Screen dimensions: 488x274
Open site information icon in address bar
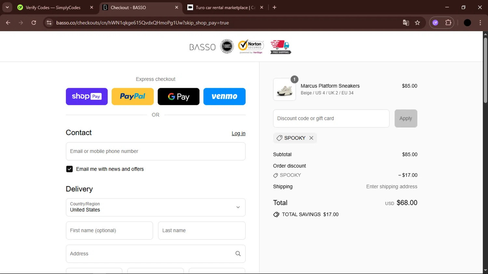pos(49,23)
